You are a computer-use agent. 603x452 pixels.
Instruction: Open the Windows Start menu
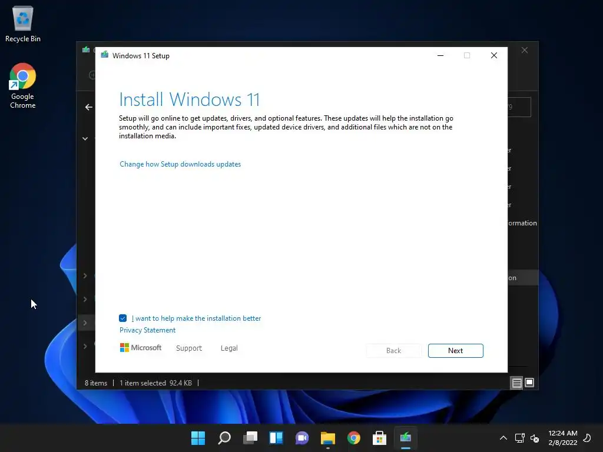tap(198, 438)
